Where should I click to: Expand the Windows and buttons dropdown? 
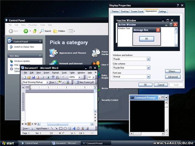pyautogui.click(x=148, y=59)
